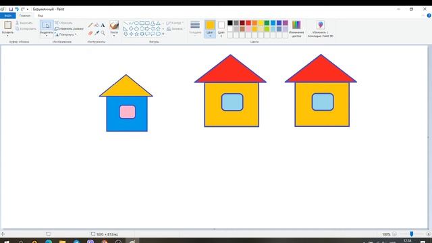
Task: Activate Color 2 selector
Action: coord(221,28)
